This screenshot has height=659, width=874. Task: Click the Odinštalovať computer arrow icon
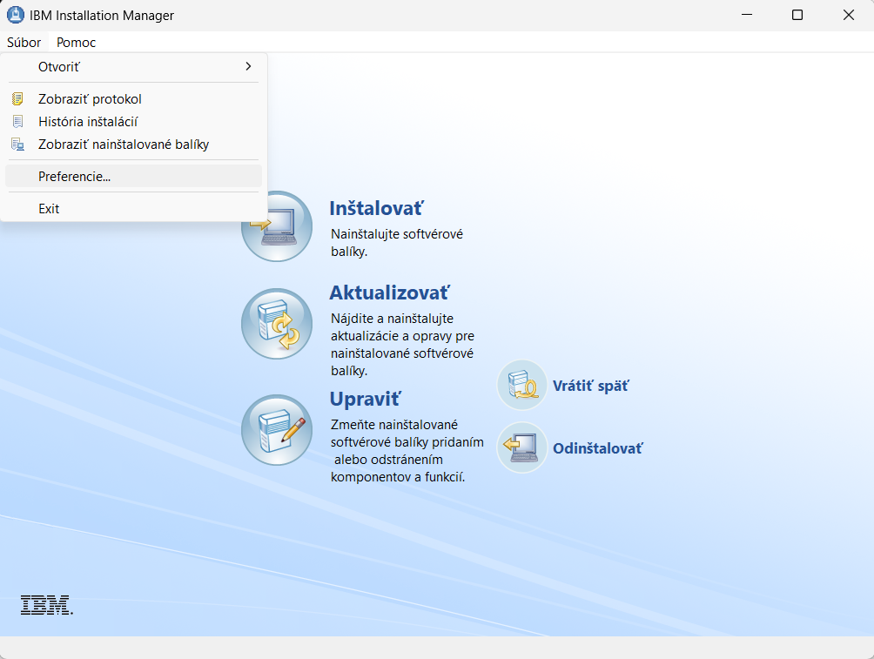click(521, 447)
